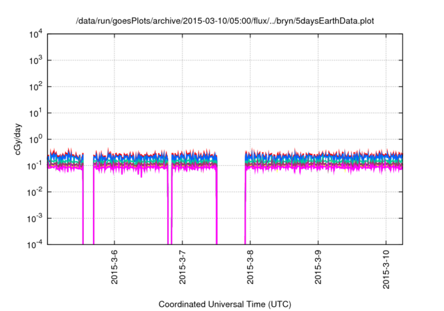Click the 10^-3 y-axis tick label

(x=35, y=219)
